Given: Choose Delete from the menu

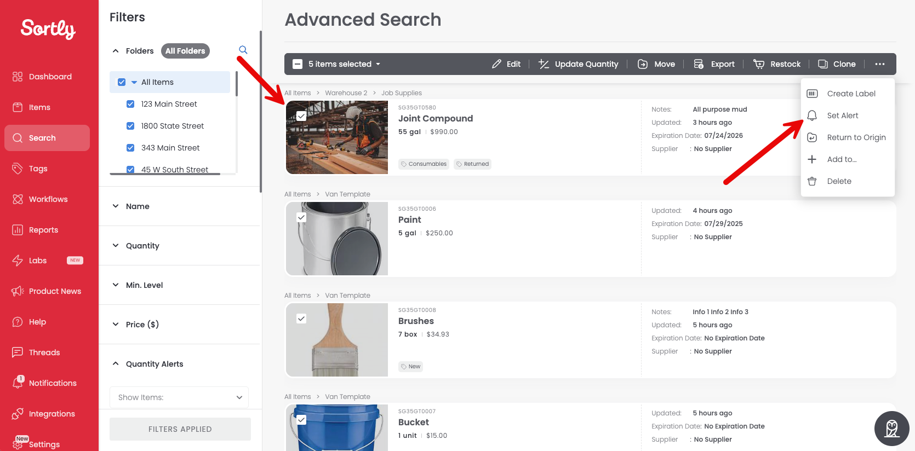Looking at the screenshot, I should click(x=848, y=181).
